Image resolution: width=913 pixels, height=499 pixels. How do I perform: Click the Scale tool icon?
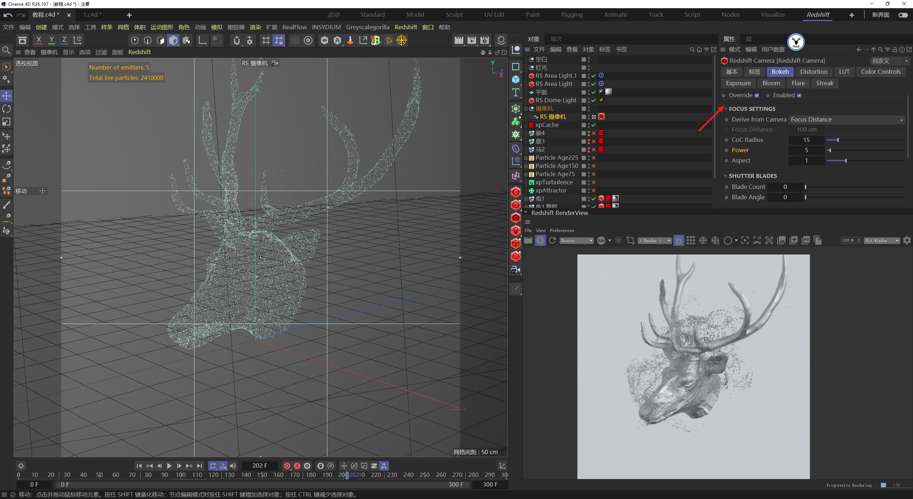(6, 122)
